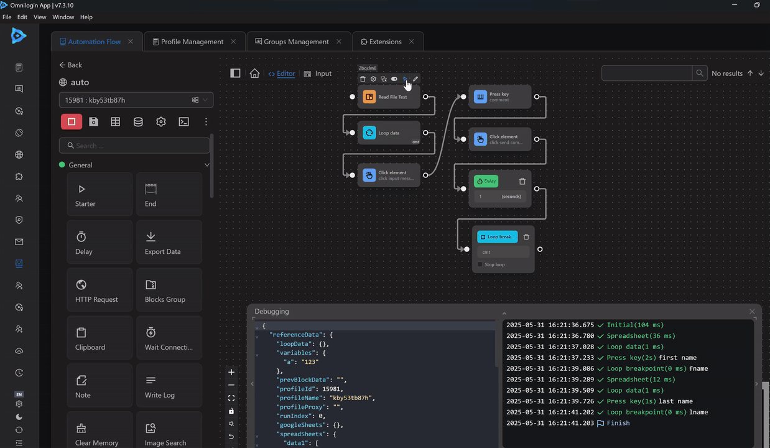Click the blocks Search input field
The image size is (770, 448).
(x=135, y=146)
